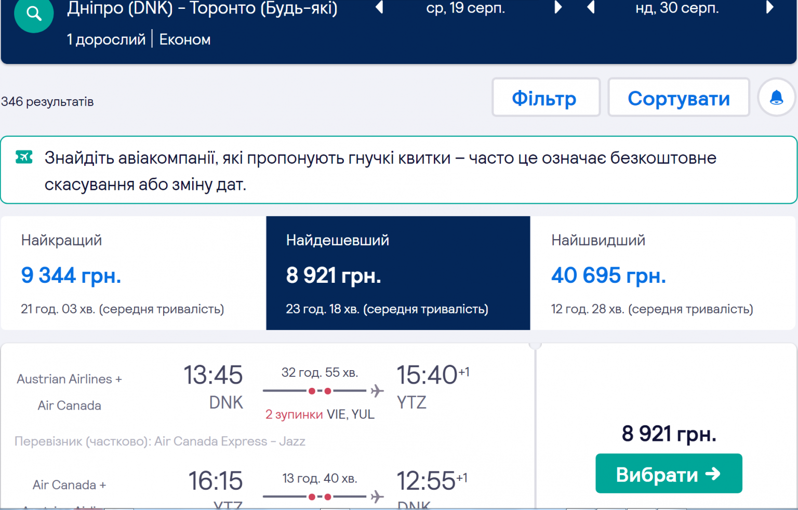798x510 pixels.
Task: Click the 13 год. 40 хв. duration
Action: click(x=320, y=478)
